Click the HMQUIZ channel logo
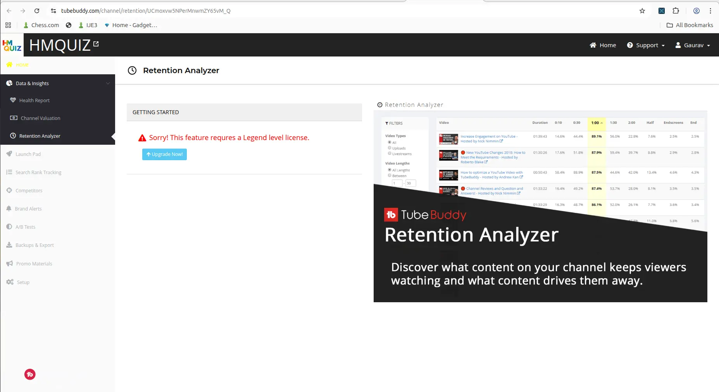 pyautogui.click(x=12, y=45)
